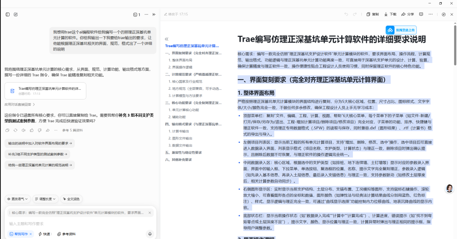This screenshot has height=239, width=457.
Task: Go to outline section 二、计算规范要求
Action: click(x=193, y=74)
